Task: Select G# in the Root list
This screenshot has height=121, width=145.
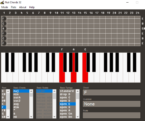Action: (4, 117)
